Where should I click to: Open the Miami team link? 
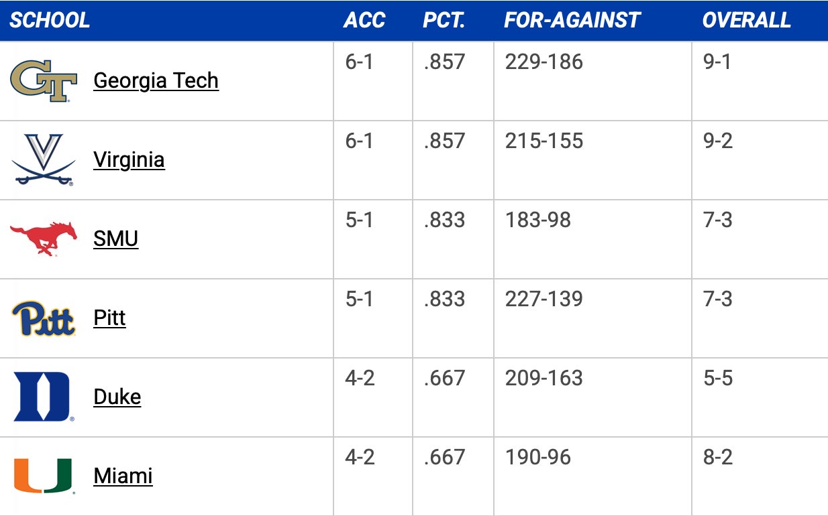(x=123, y=476)
